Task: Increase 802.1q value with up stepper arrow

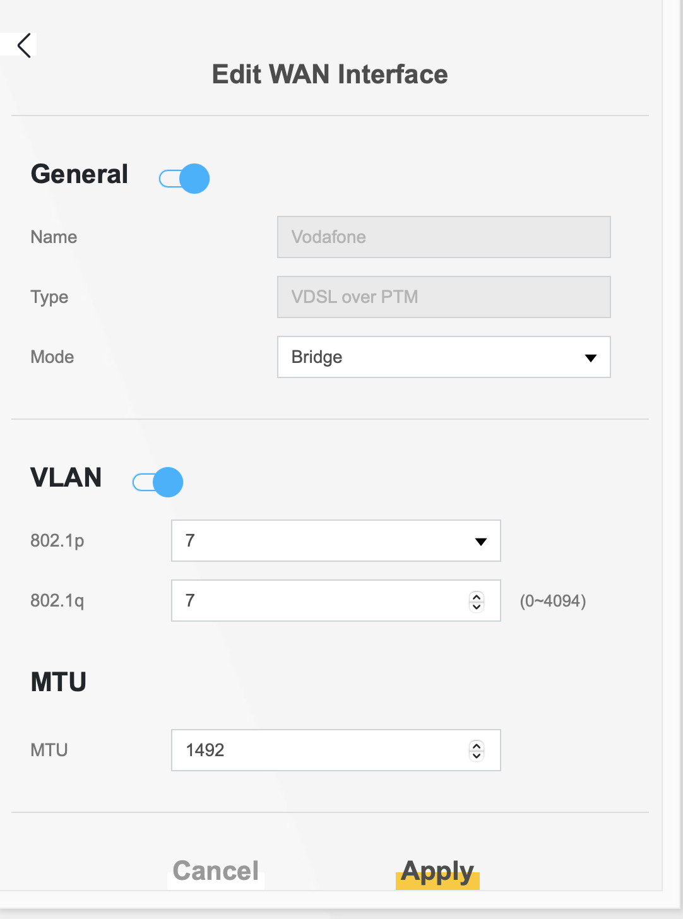Action: pos(477,596)
